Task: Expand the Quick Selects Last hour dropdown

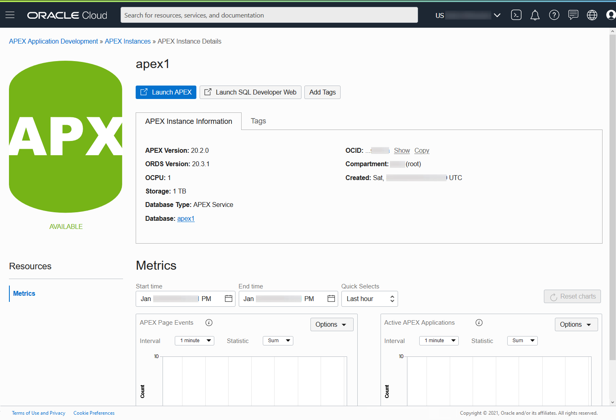Action: point(370,299)
